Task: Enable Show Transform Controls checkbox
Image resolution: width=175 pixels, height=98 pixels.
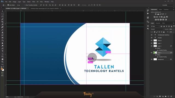Action: pos(24,5)
